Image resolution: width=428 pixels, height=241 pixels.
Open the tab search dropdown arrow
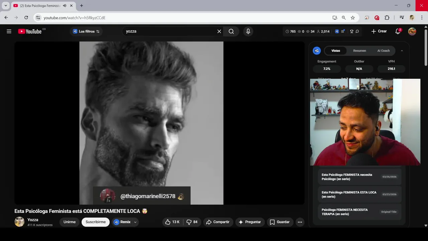pos(6,6)
